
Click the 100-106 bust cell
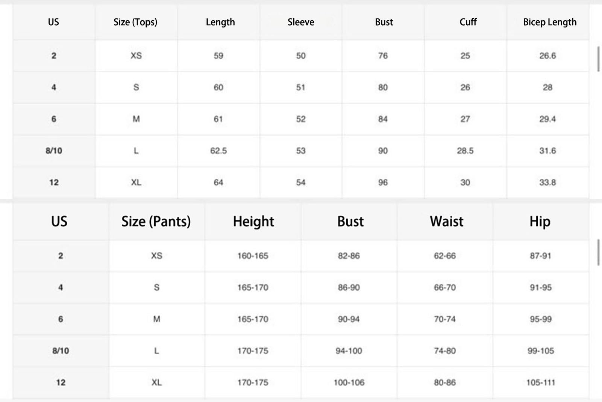coord(349,382)
